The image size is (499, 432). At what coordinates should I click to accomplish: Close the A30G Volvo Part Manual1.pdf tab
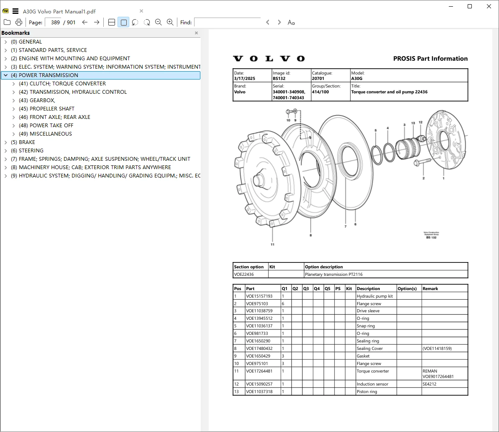[141, 11]
